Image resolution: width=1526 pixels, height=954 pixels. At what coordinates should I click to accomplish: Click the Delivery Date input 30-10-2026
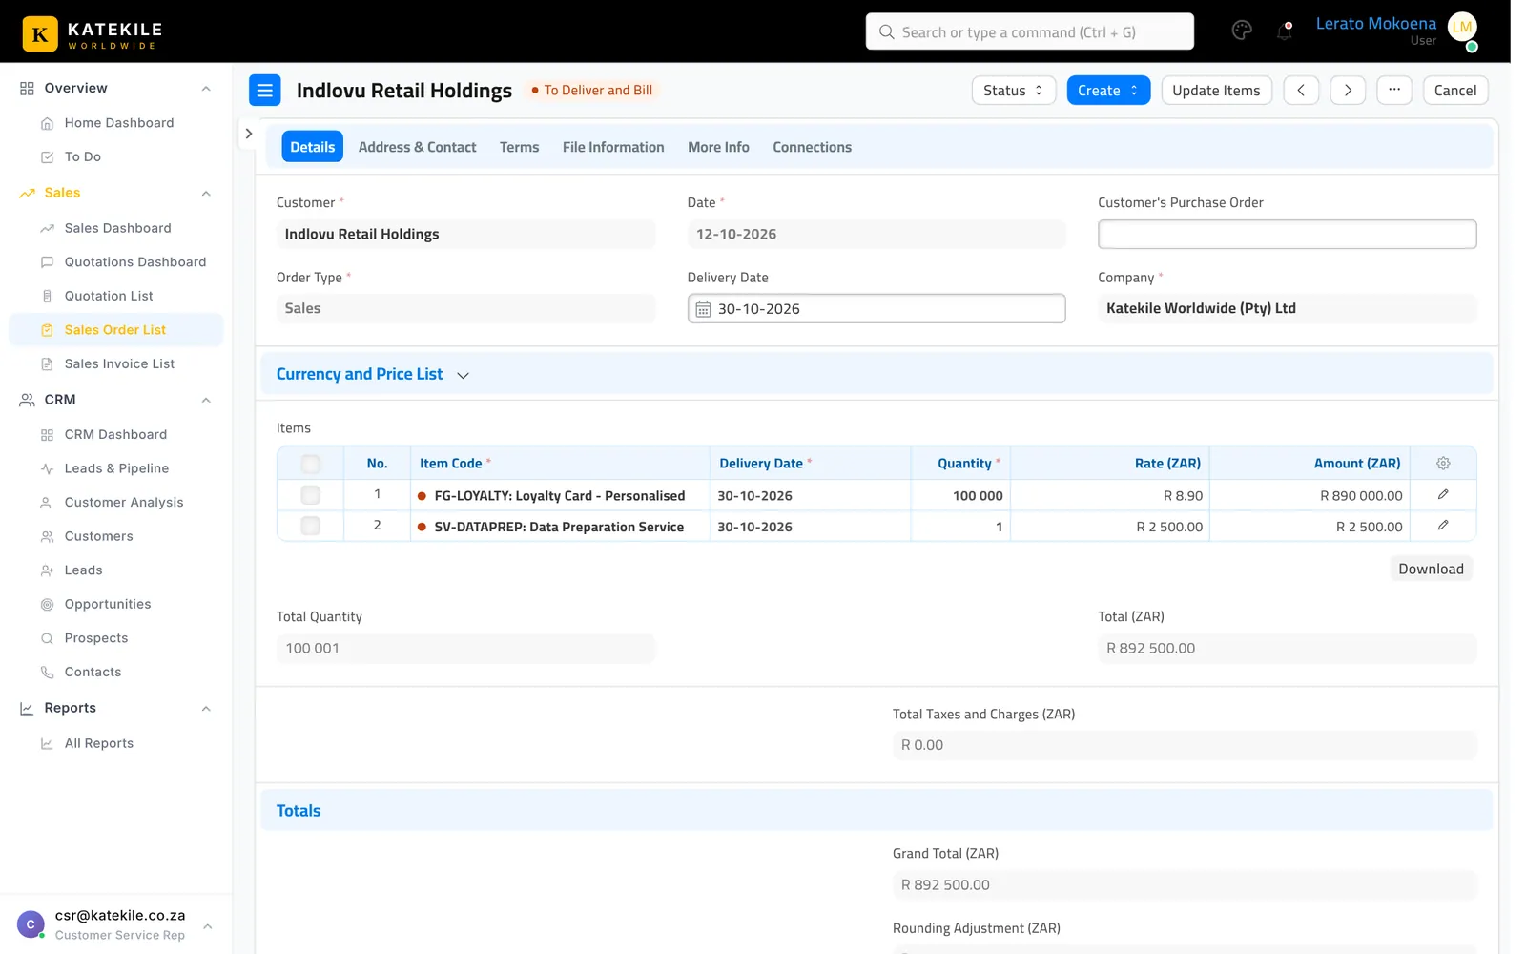pos(876,309)
